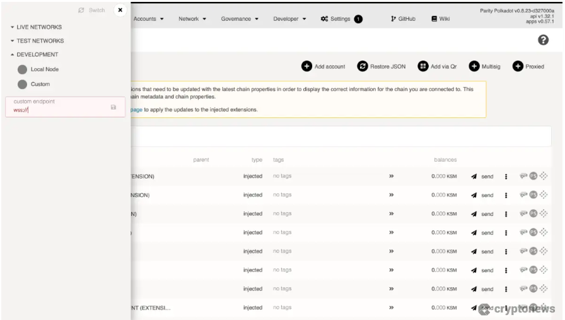
Task: Open more options menu in fourth row
Action: coord(506,233)
